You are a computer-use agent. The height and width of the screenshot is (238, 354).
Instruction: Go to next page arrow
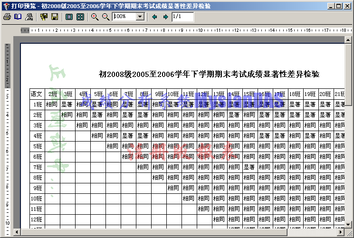pos(165,17)
